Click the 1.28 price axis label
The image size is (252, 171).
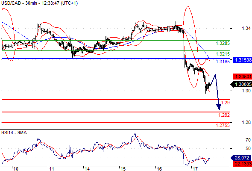(246, 122)
